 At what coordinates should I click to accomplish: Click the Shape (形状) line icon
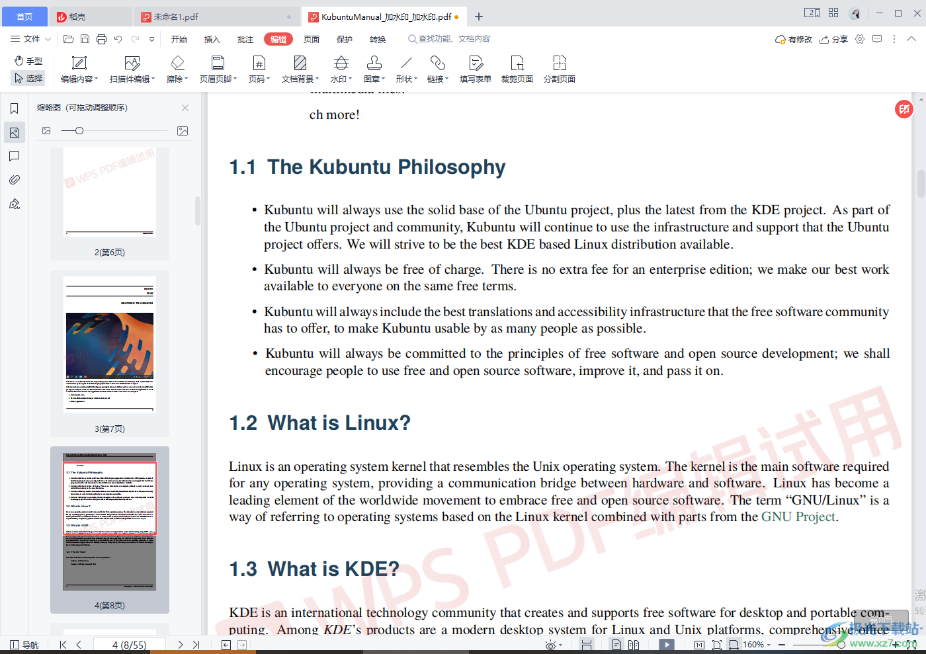pos(406,63)
